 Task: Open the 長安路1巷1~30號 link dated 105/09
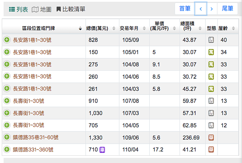coord(32,40)
